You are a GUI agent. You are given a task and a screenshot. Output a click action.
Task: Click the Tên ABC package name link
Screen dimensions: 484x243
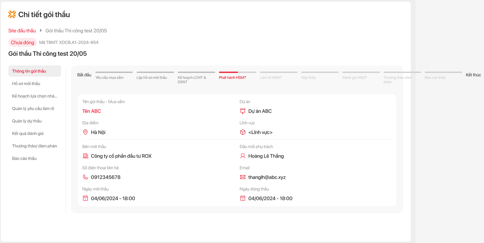92,111
